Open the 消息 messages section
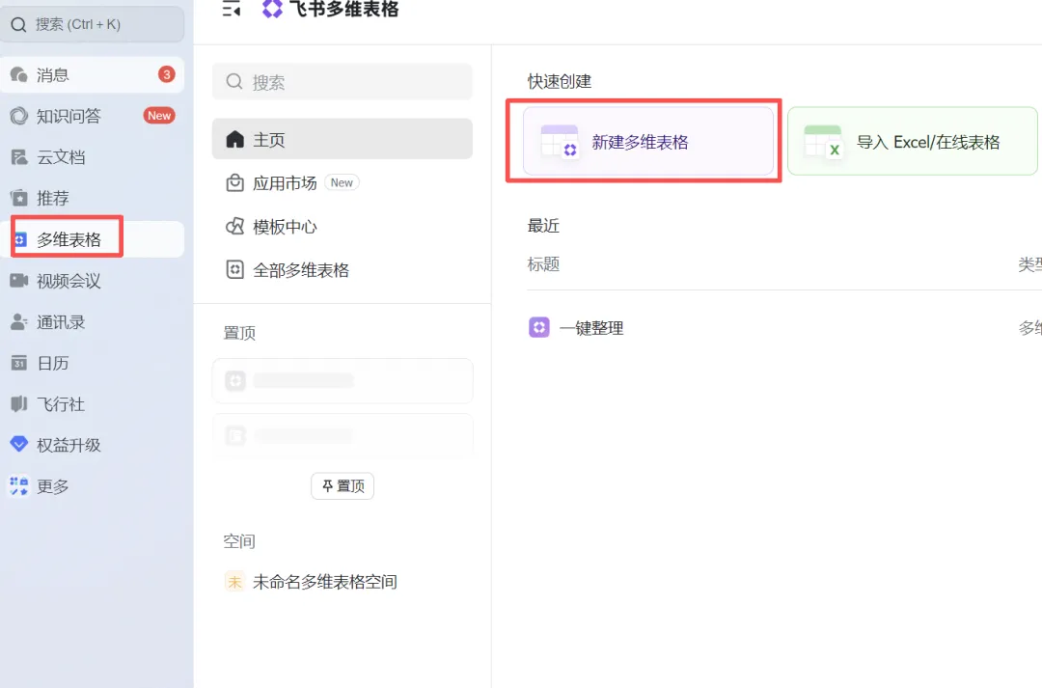Viewport: 1042px width, 688px height. coord(93,74)
